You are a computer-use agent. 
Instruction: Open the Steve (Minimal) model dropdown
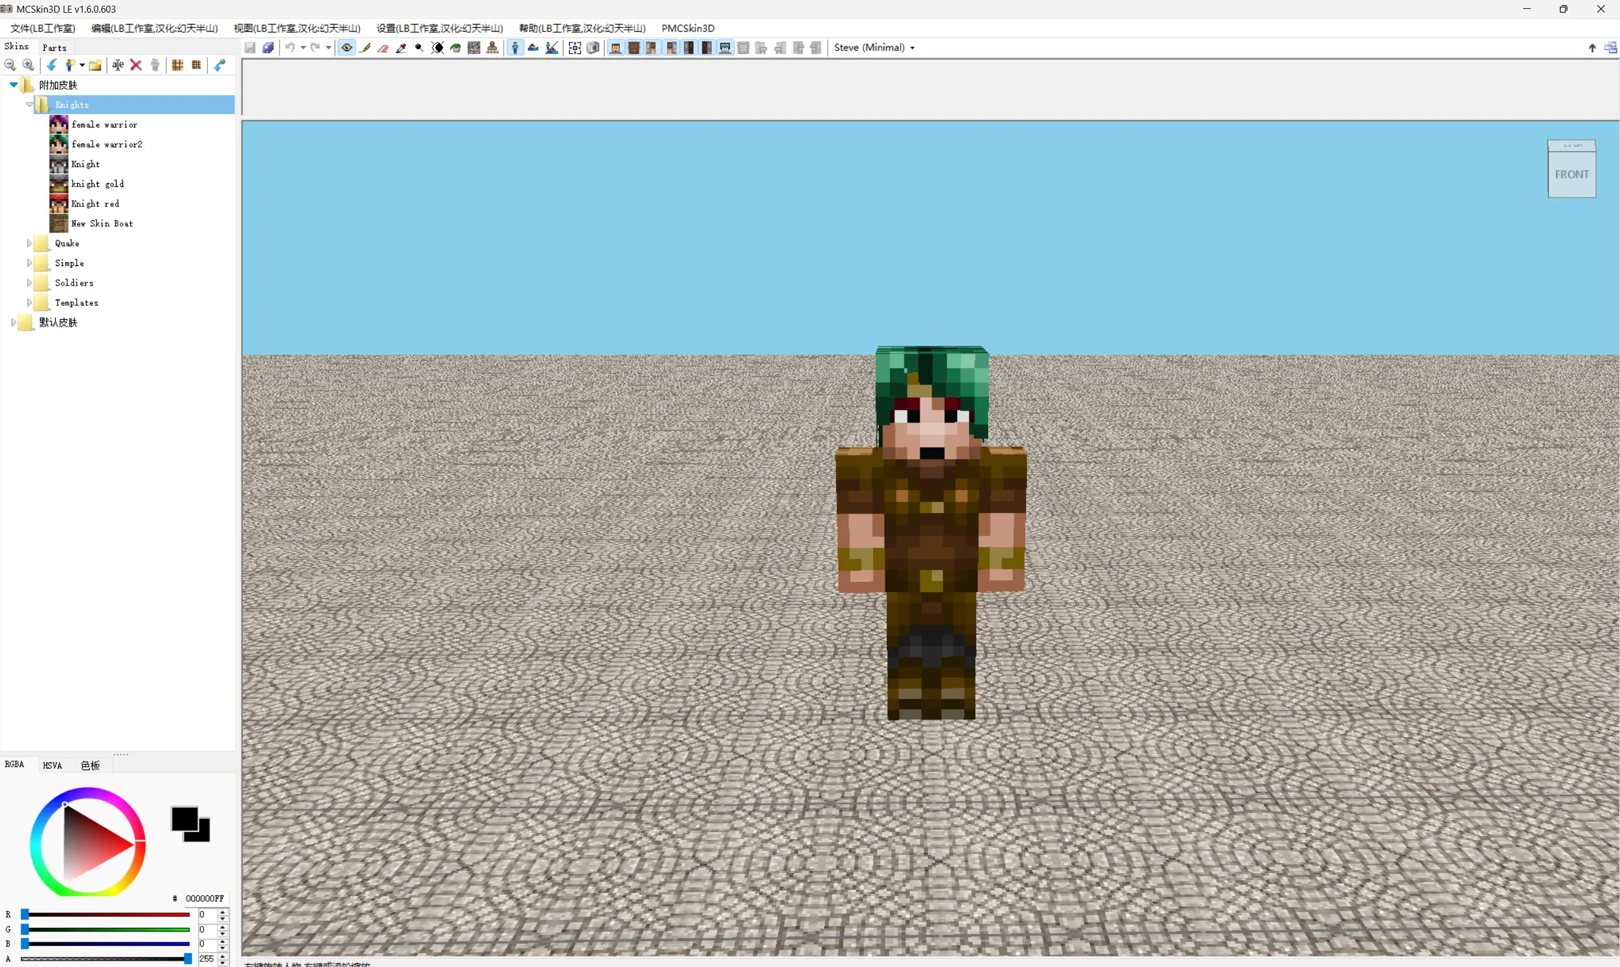(875, 47)
